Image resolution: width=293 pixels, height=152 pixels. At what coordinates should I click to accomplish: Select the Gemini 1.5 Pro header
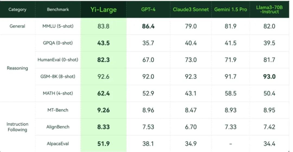pyautogui.click(x=231, y=9)
